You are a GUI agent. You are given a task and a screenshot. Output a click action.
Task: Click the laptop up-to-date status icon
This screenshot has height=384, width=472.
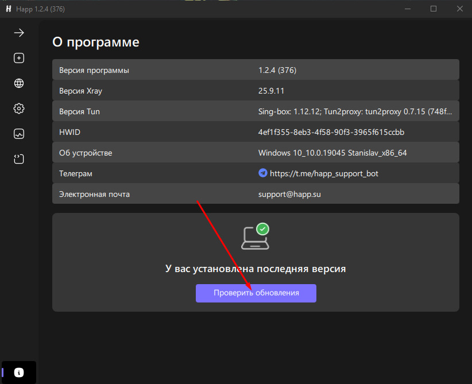point(256,236)
